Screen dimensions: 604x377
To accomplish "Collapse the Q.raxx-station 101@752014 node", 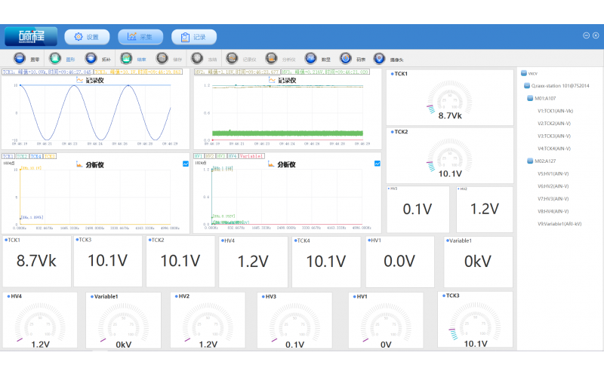I will pyautogui.click(x=526, y=86).
